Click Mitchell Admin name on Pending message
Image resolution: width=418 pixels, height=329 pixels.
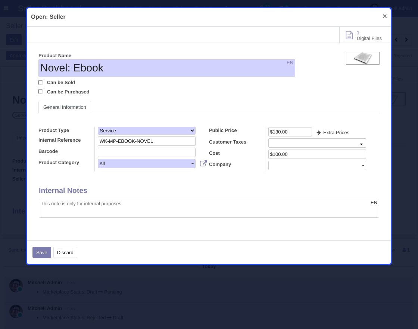(45, 283)
